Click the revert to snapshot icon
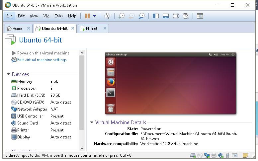The width and height of the screenshot is (258, 161). click(x=131, y=16)
